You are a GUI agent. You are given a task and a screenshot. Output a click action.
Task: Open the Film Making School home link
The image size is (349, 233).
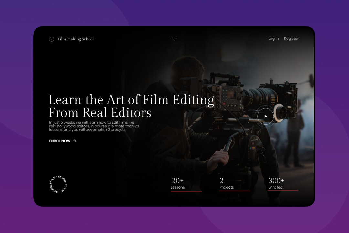point(76,39)
